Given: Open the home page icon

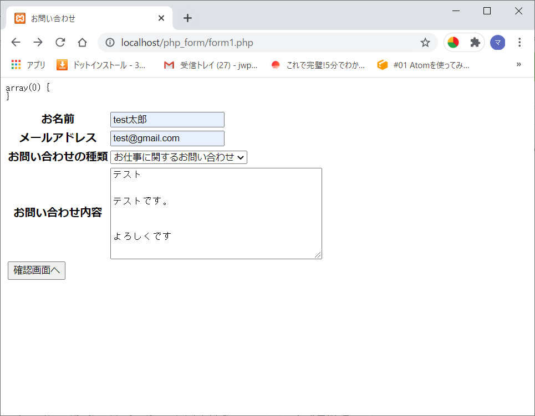Looking at the screenshot, I should point(82,42).
